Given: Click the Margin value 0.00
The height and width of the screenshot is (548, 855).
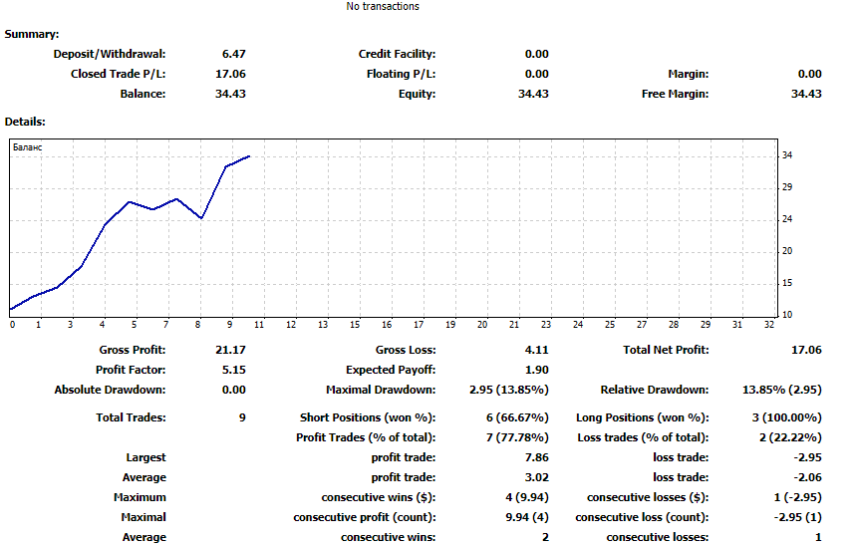Looking at the screenshot, I should coord(809,74).
